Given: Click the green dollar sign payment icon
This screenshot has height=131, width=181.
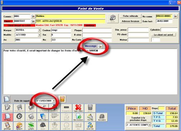Looking at the screenshot, I should (31, 126).
